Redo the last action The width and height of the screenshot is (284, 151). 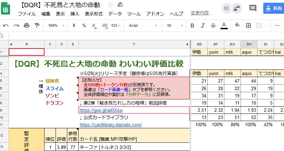tap(16, 26)
